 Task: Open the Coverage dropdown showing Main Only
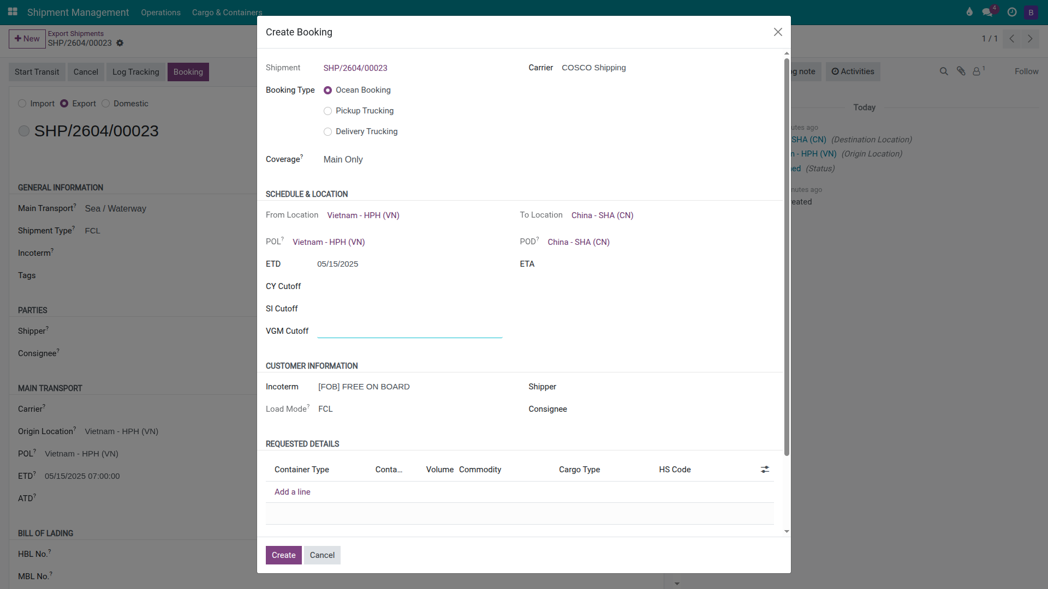413,159
